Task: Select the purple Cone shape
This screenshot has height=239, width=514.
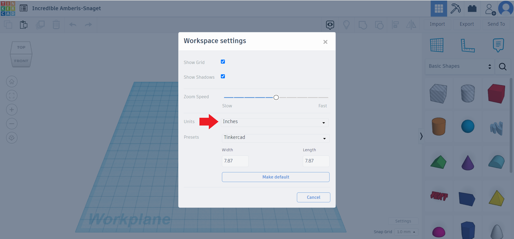Action: coord(468,163)
